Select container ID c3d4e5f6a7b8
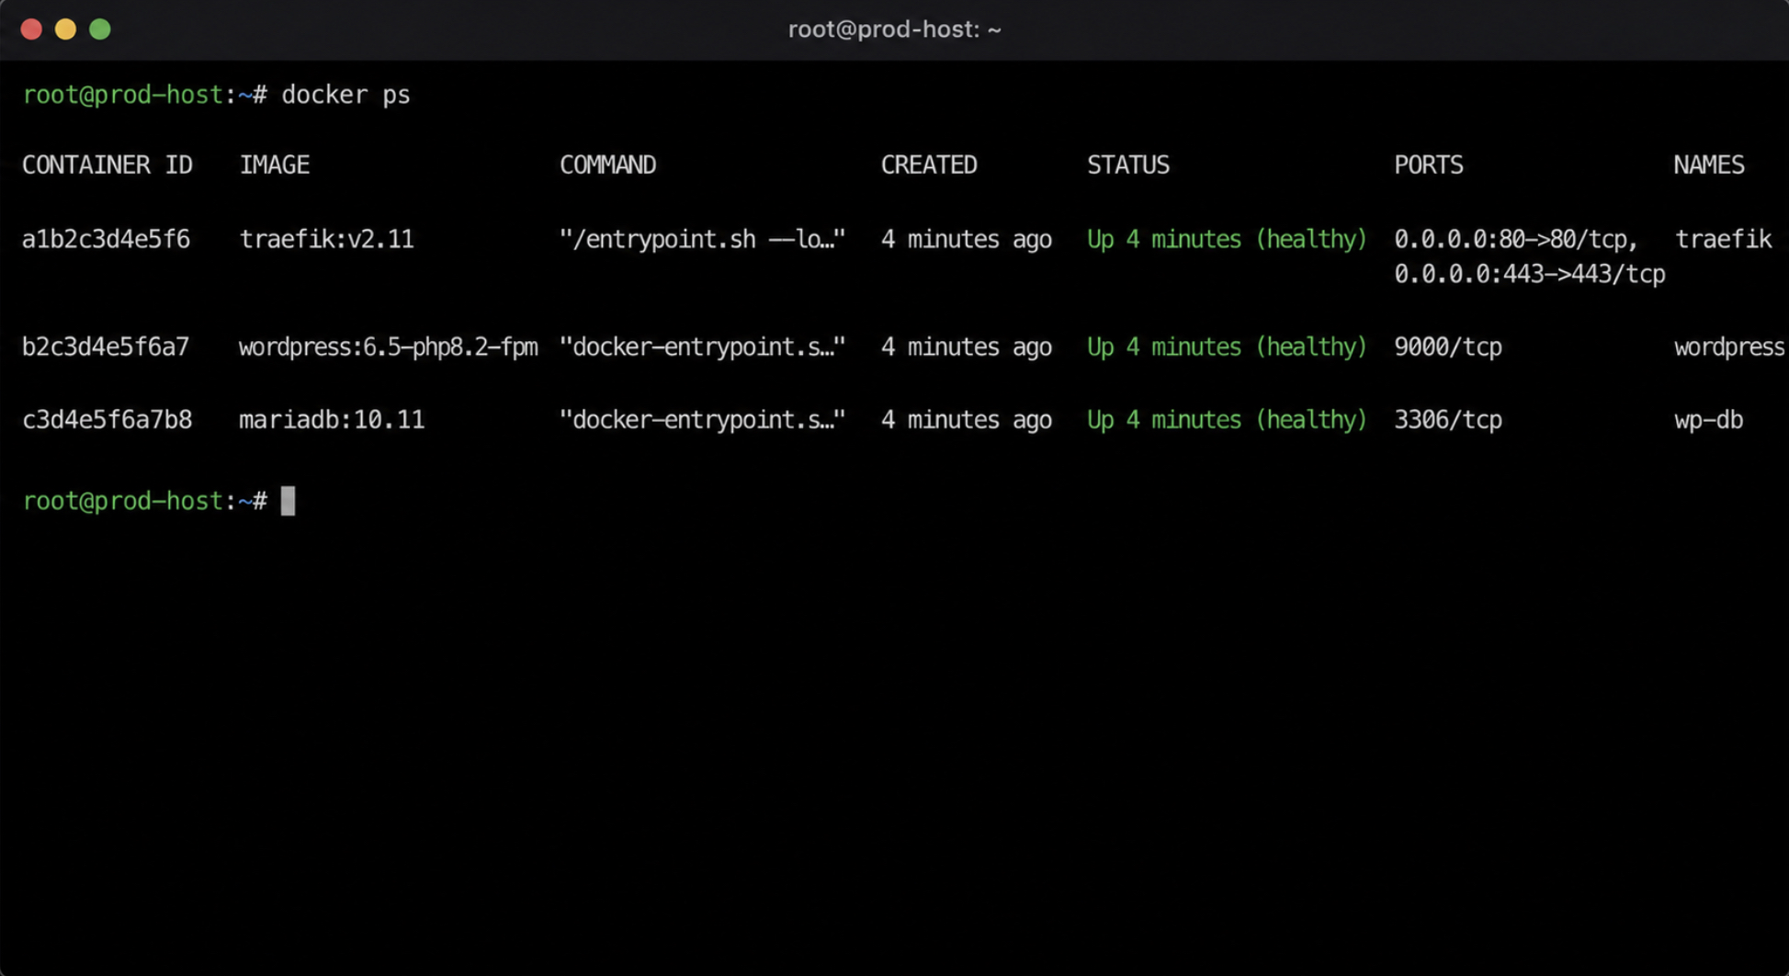This screenshot has width=1789, height=976. tap(108, 420)
